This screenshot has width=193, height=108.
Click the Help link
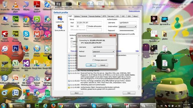137,51
